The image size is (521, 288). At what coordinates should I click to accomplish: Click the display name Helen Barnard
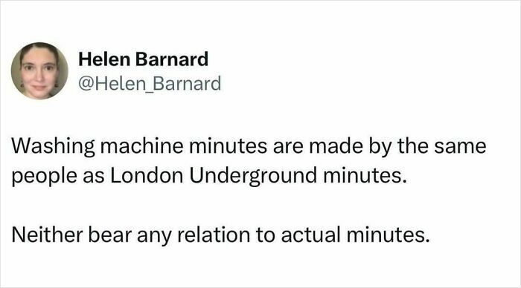tap(143, 59)
